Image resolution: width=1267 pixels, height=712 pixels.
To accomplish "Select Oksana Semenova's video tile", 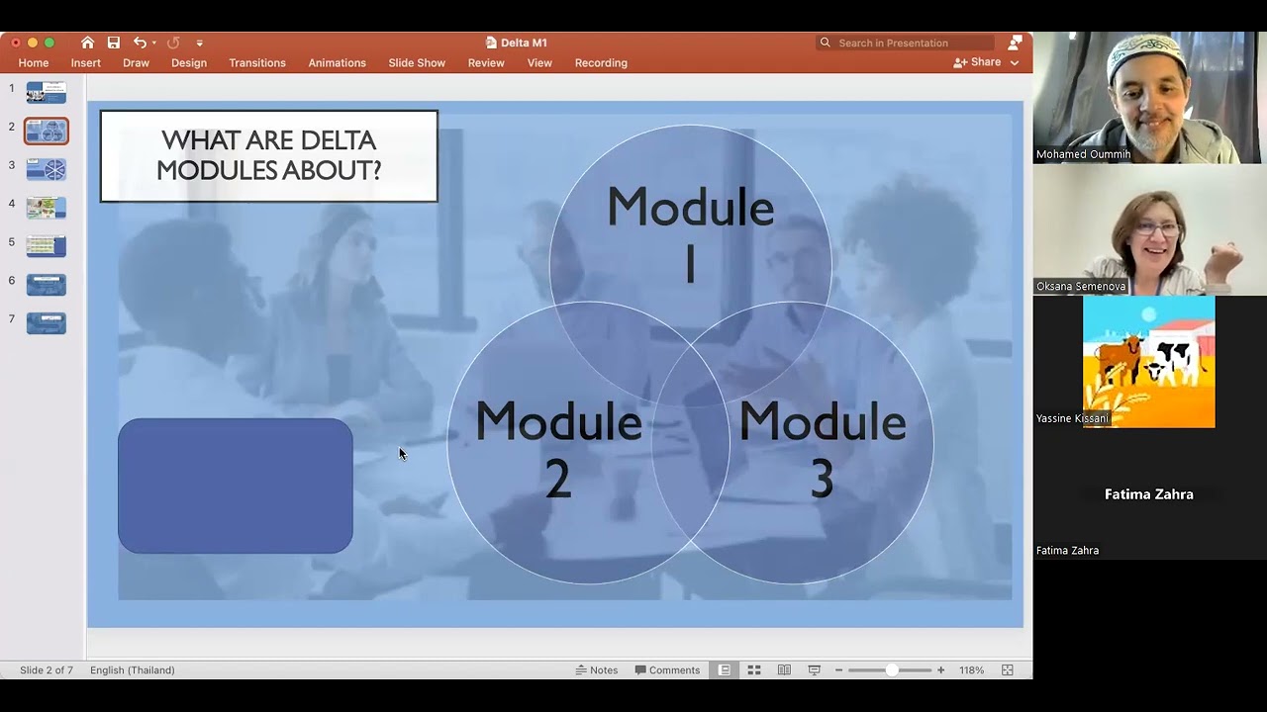I will coord(1149,229).
